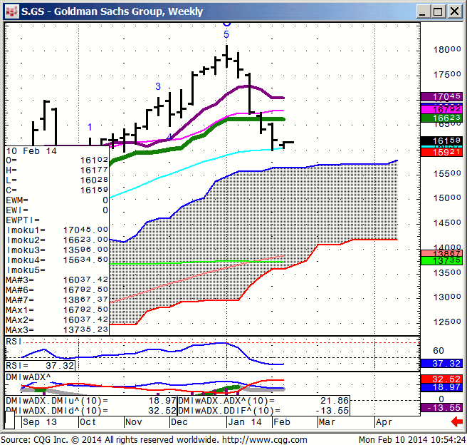Click the Feb time axis label
The width and height of the screenshot is (467, 445).
click(x=282, y=422)
